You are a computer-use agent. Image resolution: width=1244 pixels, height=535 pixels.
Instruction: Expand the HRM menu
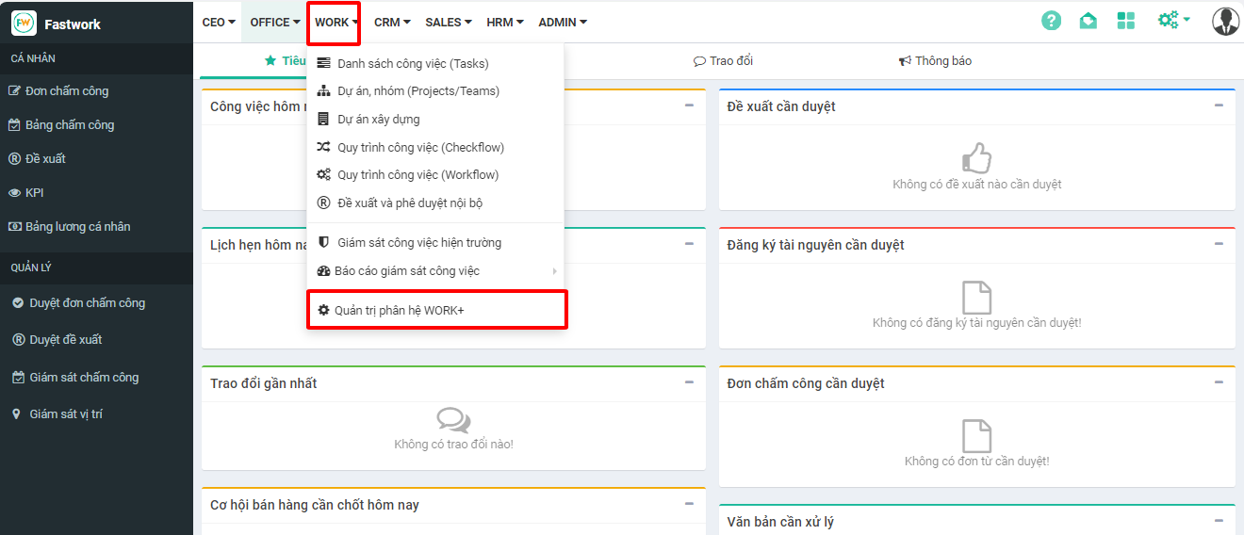click(504, 22)
